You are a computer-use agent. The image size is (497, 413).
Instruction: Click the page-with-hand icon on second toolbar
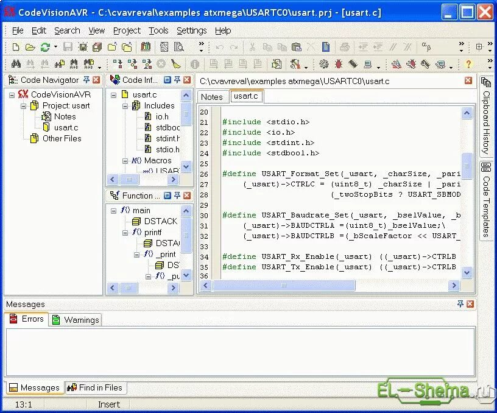click(x=277, y=64)
